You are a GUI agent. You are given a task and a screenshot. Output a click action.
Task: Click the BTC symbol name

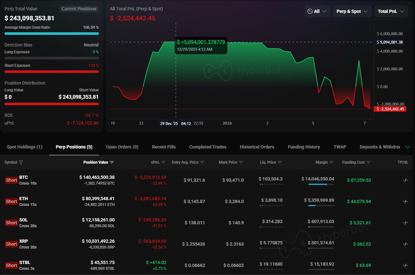(24, 177)
